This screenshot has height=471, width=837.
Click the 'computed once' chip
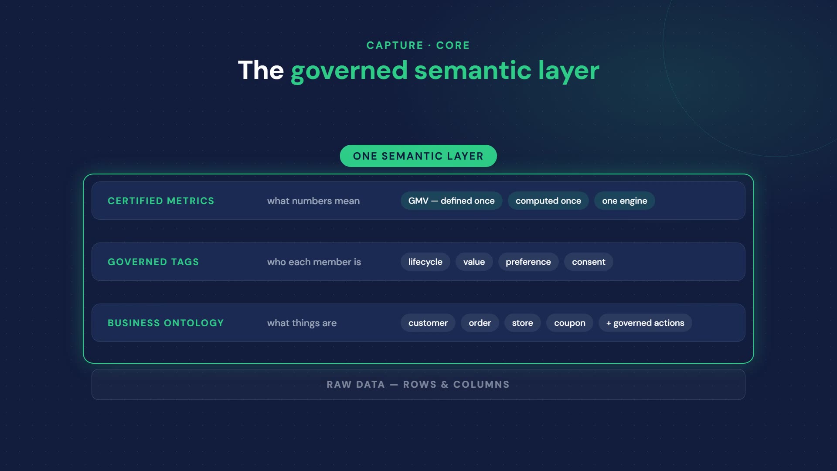[548, 201]
